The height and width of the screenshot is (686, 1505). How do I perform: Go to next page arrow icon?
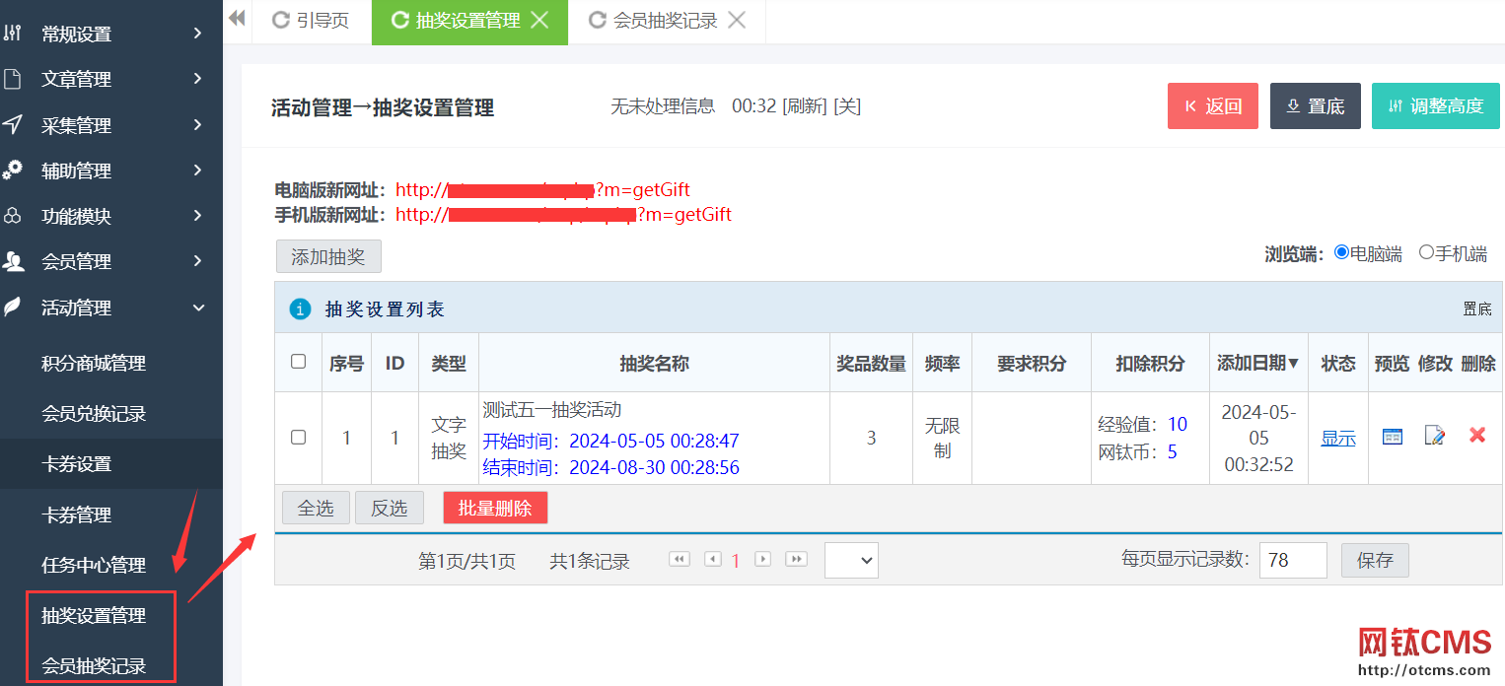click(x=762, y=559)
